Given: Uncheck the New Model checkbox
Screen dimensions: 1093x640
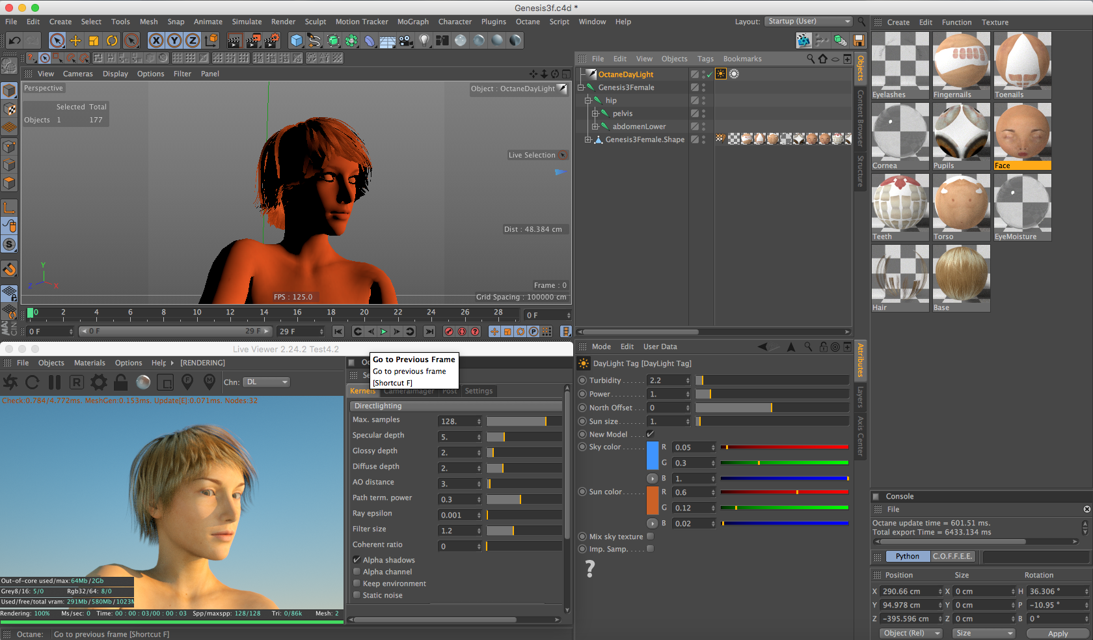Looking at the screenshot, I should [x=650, y=434].
